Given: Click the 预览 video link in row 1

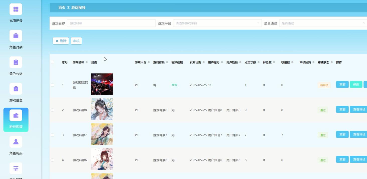Looking at the screenshot, I should 174,85.
